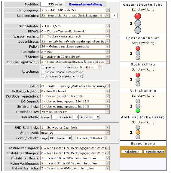This screenshot has height=173, width=171.
Task: Open the Kollektivstruktur dropdown
Action: [x=75, y=91]
